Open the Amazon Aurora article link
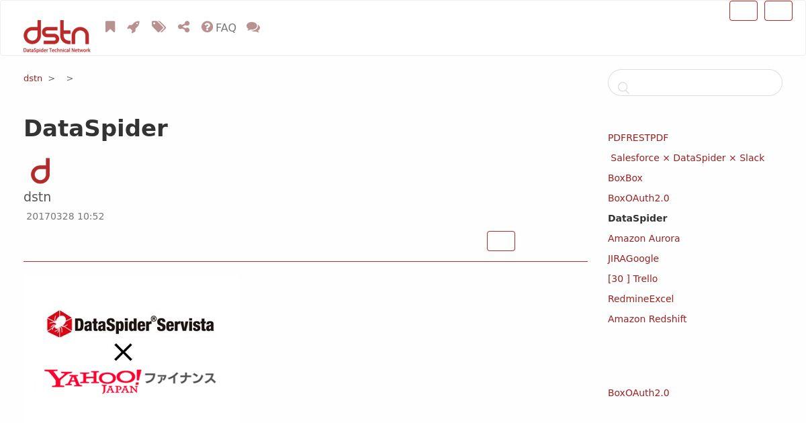Viewport: 806px width, 423px height. (643, 238)
